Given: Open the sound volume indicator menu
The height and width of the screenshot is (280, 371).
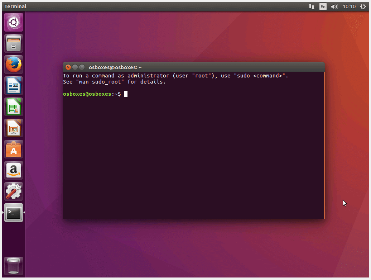Looking at the screenshot, I should pos(334,6).
